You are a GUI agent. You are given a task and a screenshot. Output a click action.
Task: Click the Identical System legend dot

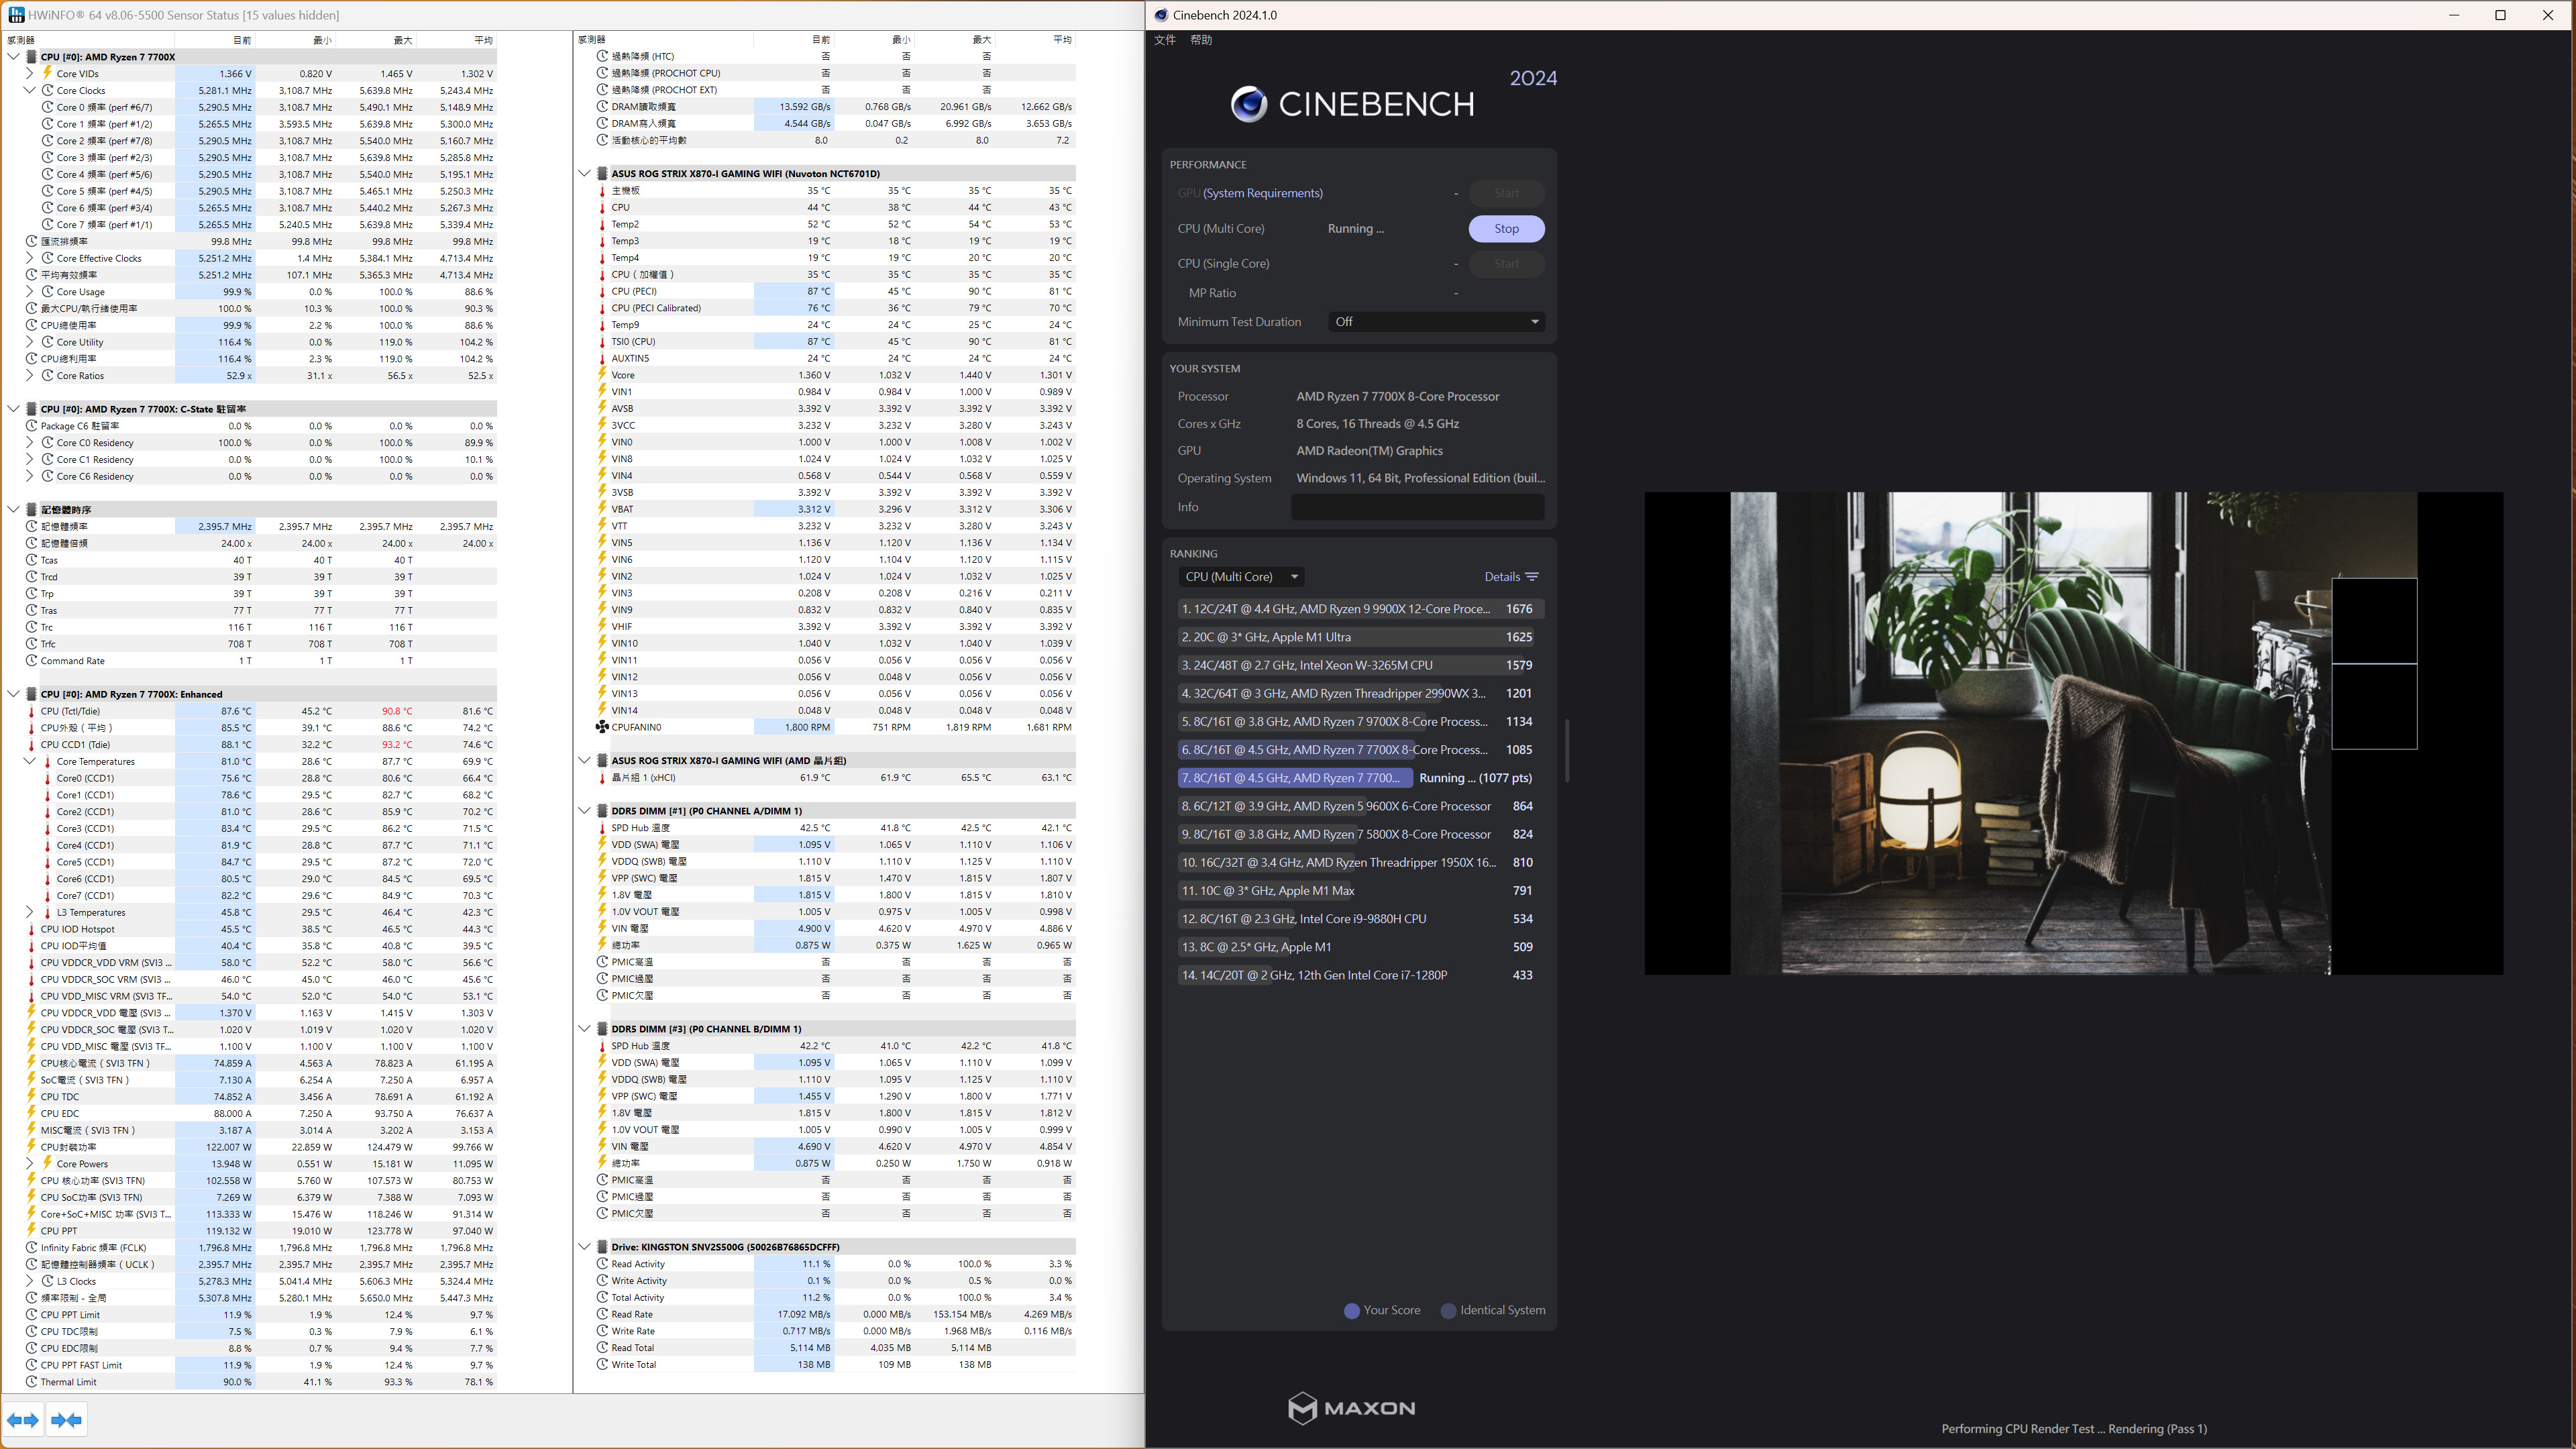pos(1448,1311)
